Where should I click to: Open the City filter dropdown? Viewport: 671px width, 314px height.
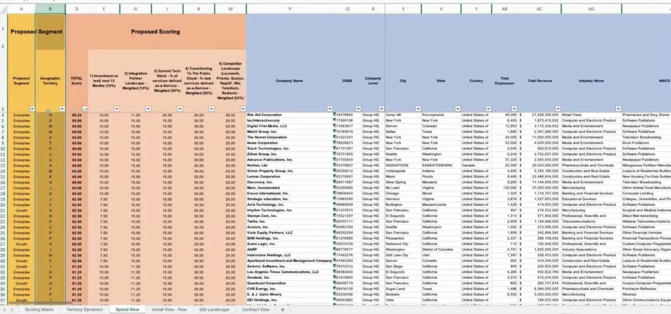pyautogui.click(x=418, y=109)
